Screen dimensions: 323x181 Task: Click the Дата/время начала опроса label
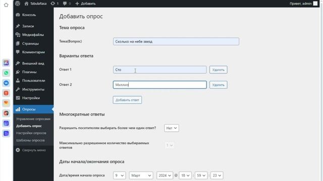(82, 175)
